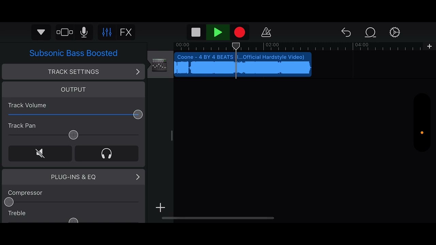This screenshot has width=436, height=245.
Task: Click the Treble label
Action: pyautogui.click(x=17, y=213)
